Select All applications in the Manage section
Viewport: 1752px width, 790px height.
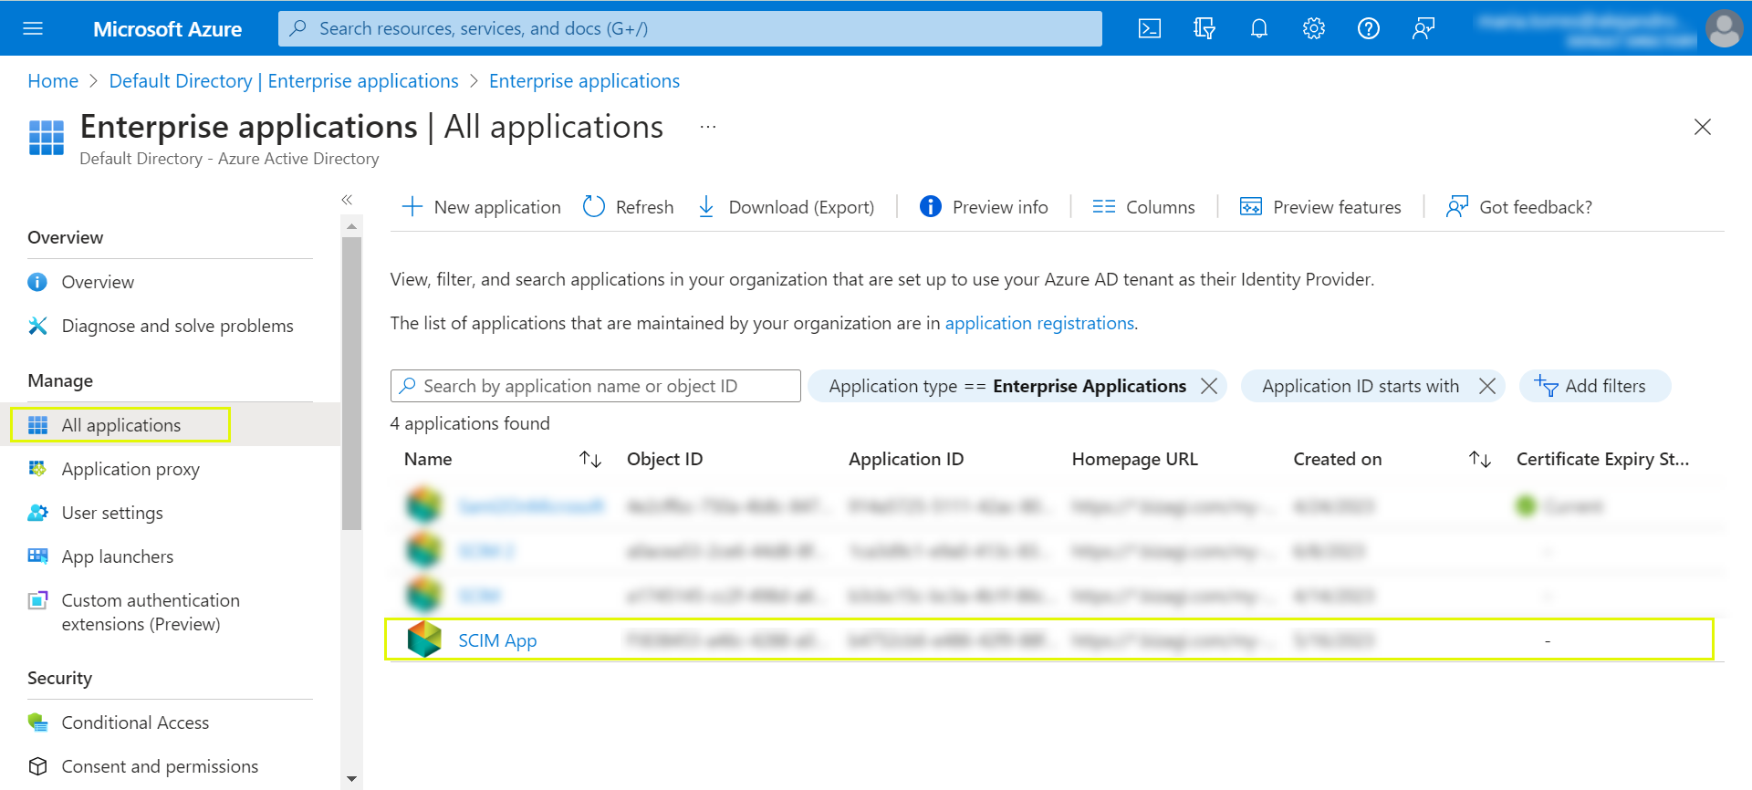120,425
